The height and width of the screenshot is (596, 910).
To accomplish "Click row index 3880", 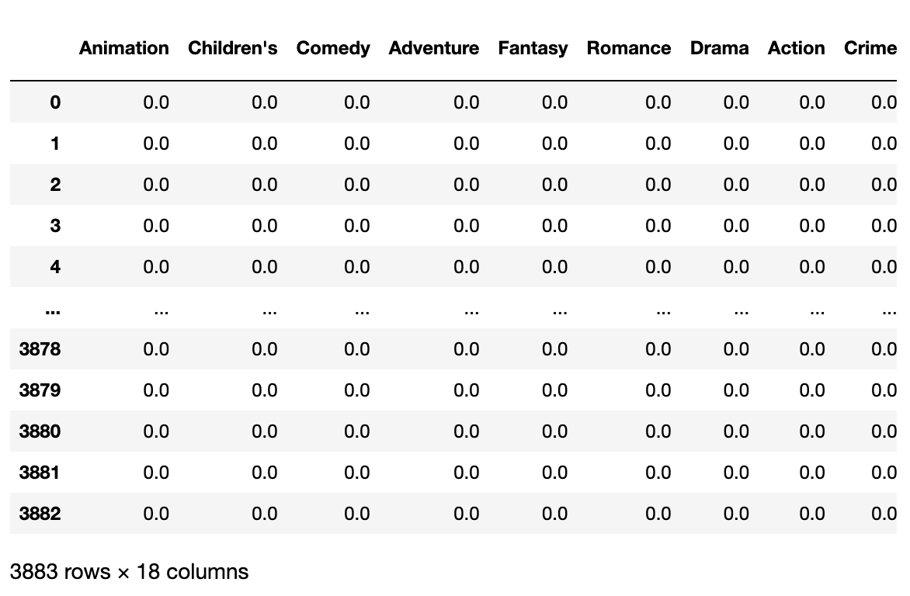I will click(40, 431).
